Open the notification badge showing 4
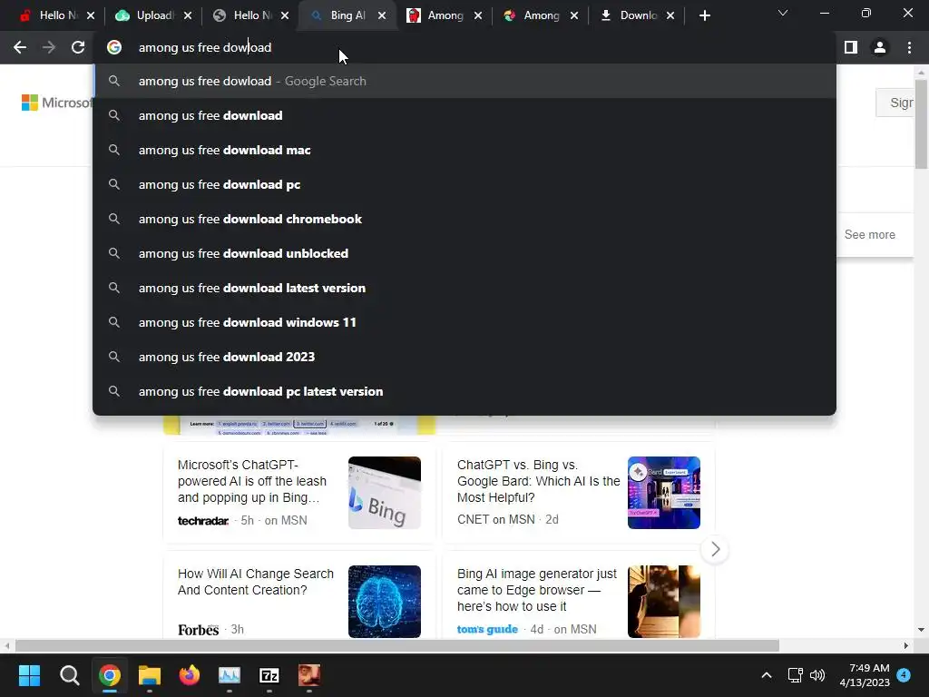This screenshot has height=697, width=929. point(904,674)
